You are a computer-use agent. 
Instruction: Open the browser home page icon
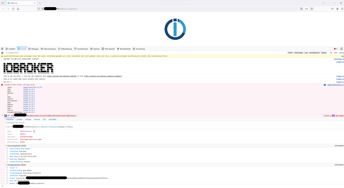(18, 9)
